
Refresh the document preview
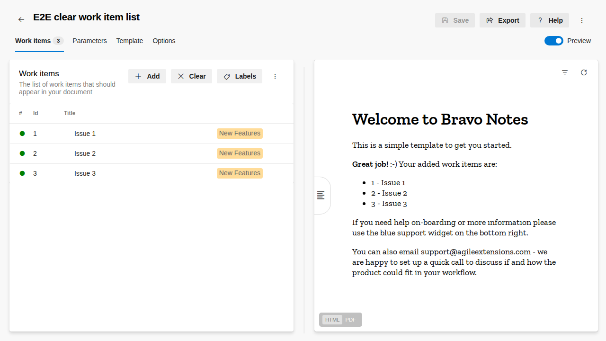point(584,72)
